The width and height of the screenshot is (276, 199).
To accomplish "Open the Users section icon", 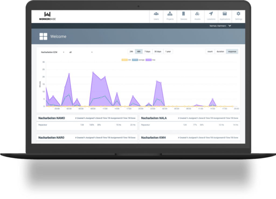I will tap(156, 14).
